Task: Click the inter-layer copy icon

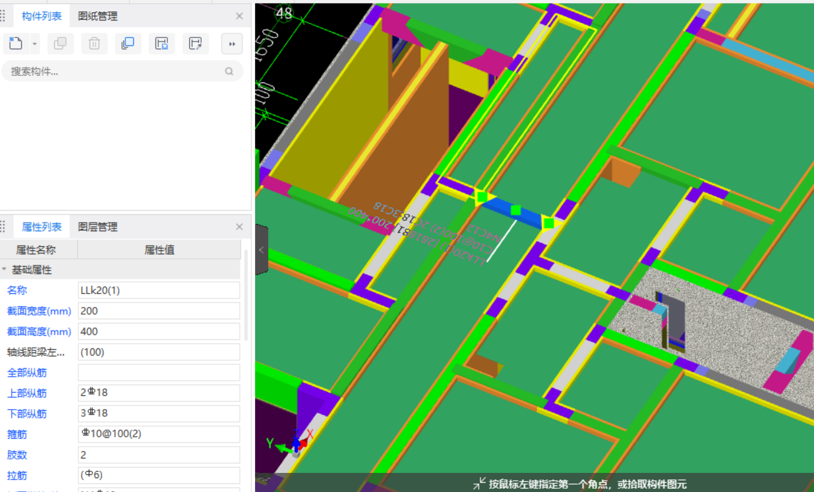Action: (x=128, y=43)
